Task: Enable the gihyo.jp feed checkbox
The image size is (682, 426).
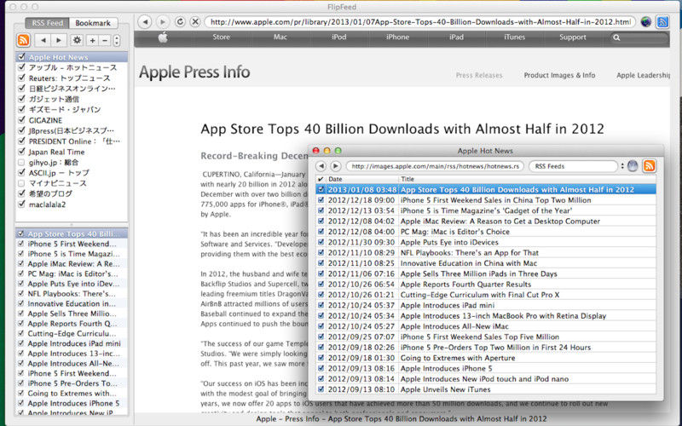Action: coord(22,162)
